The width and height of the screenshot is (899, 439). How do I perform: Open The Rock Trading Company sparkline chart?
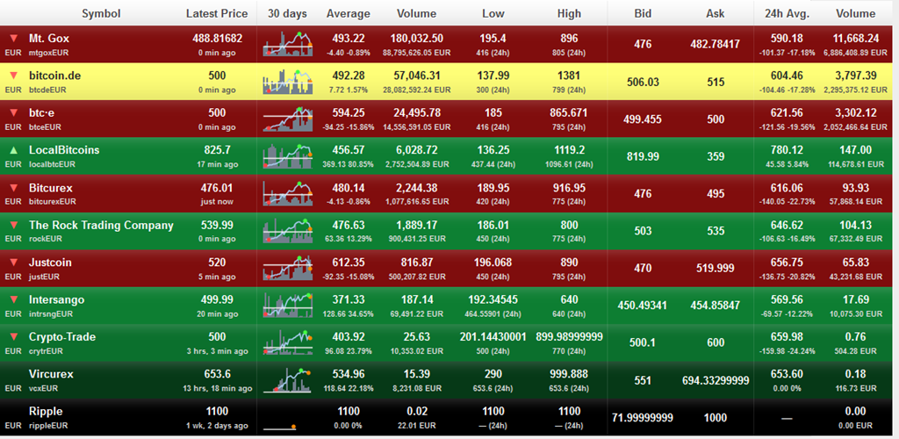pyautogui.click(x=288, y=230)
